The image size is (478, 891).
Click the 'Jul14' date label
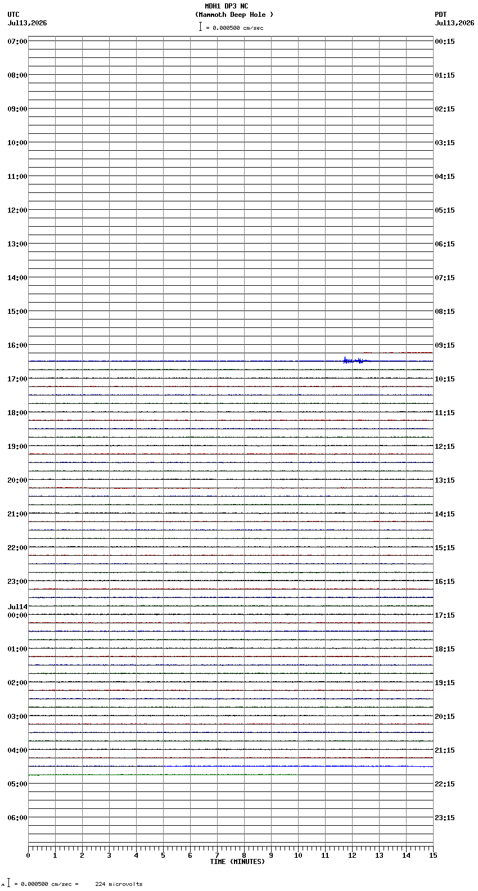click(17, 607)
